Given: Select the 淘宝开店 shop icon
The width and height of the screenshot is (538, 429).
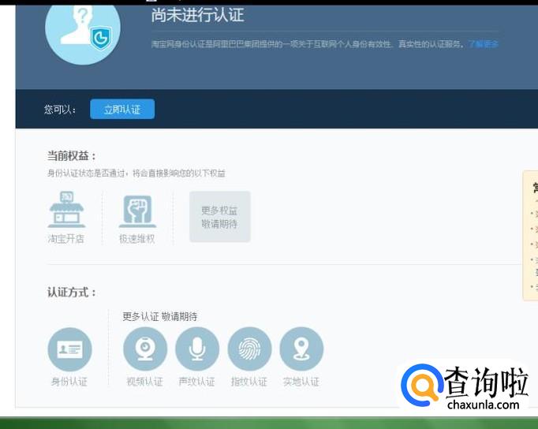Looking at the screenshot, I should (x=66, y=211).
